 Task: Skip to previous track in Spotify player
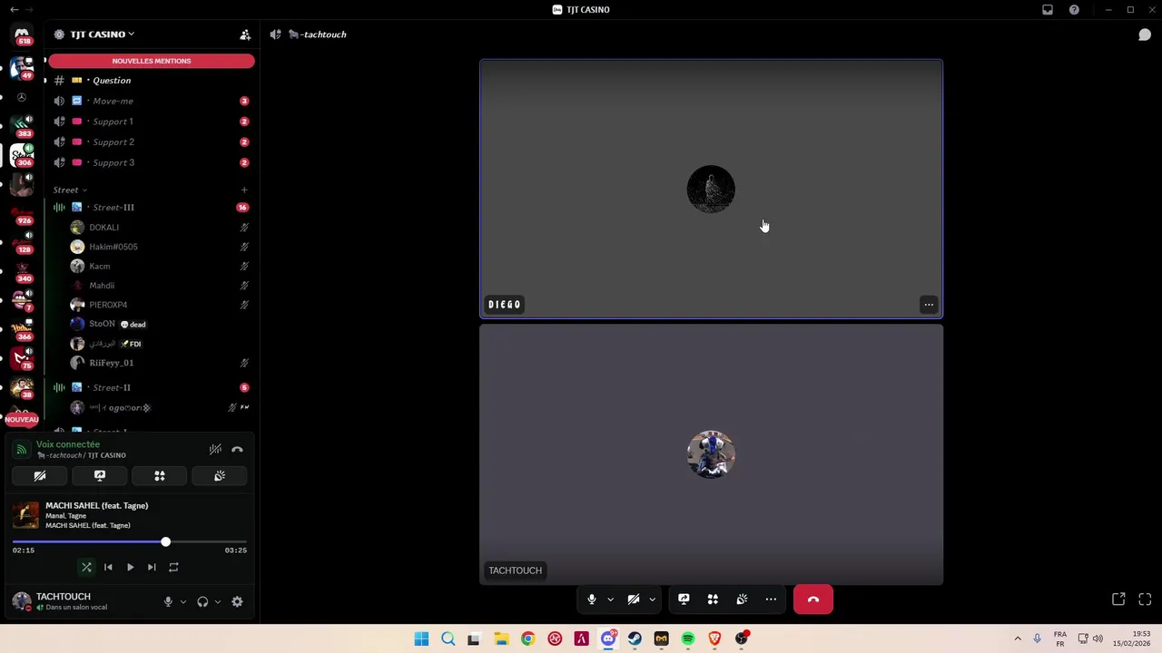tap(108, 568)
